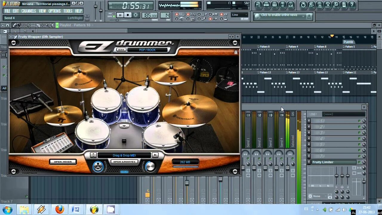The image size is (382, 215).
Task: Open the step sequencer view icon
Action: 267,5
